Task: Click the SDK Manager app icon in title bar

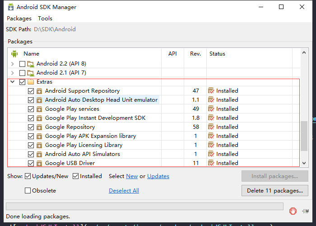Action: [x=11, y=7]
